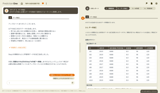Open the three-dot more options menu
The height and width of the screenshot is (93, 160).
[x=46, y=3]
